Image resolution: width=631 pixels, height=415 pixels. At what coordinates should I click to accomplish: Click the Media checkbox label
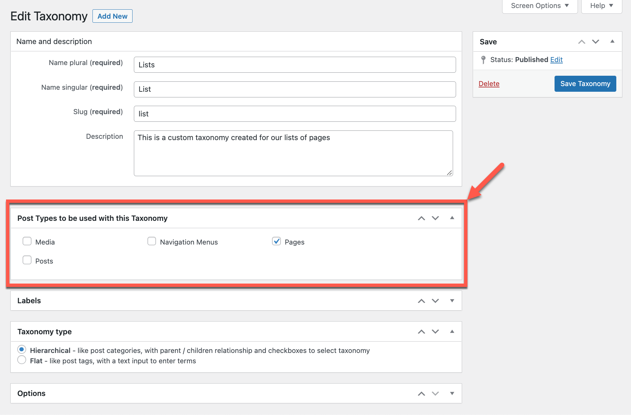click(x=45, y=242)
